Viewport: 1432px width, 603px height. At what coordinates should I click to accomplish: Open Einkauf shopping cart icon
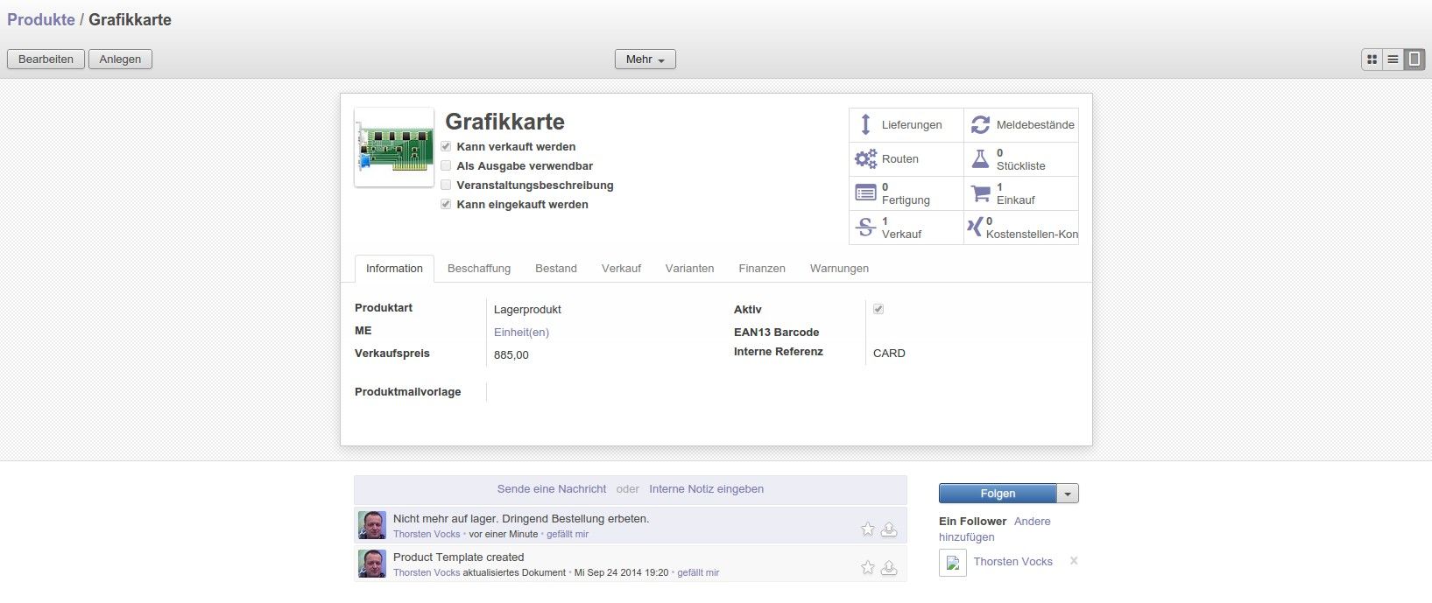[x=980, y=193]
